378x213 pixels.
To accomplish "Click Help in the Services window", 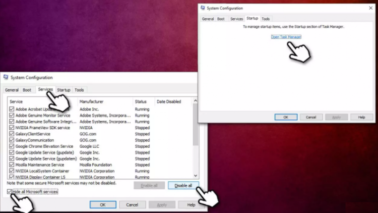I will tap(191, 205).
